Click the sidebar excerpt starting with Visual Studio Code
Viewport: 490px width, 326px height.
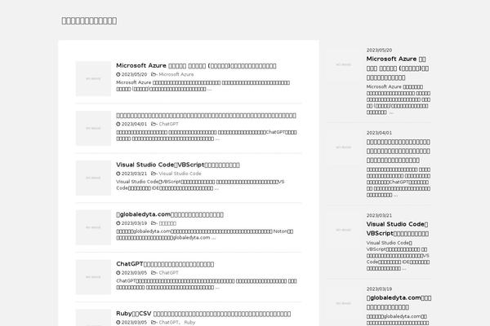(x=399, y=255)
